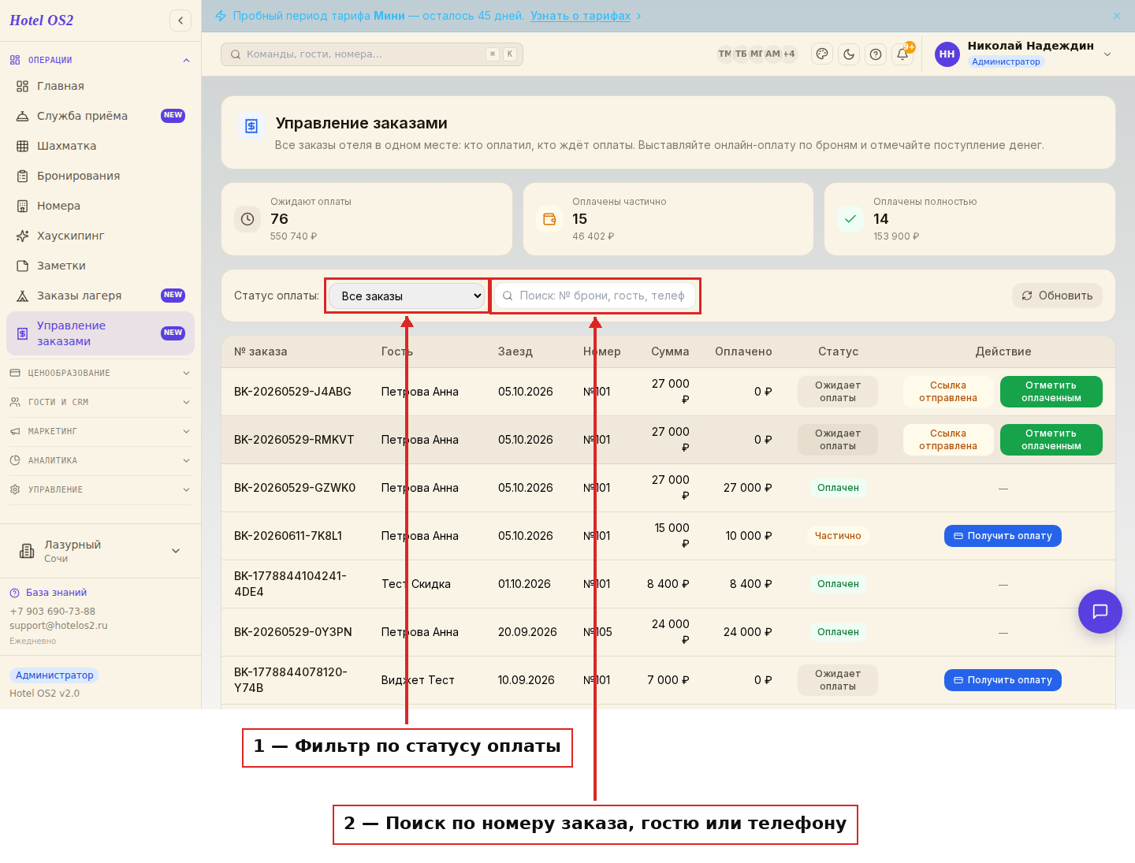The width and height of the screenshot is (1135, 863).
Task: Click Получить оплату for order BK-20260611-7K8L1
Action: 1003,536
